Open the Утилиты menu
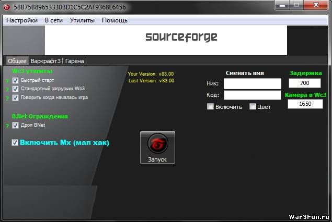This screenshot has height=222, width=332. pyautogui.click(x=82, y=20)
